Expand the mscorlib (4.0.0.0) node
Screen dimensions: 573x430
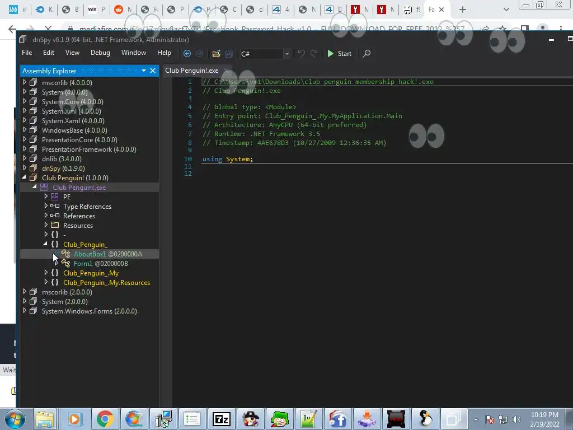[x=25, y=82]
